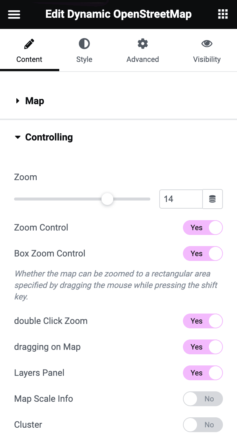Expand the Map section
This screenshot has height=444, width=237.
pyautogui.click(x=34, y=101)
